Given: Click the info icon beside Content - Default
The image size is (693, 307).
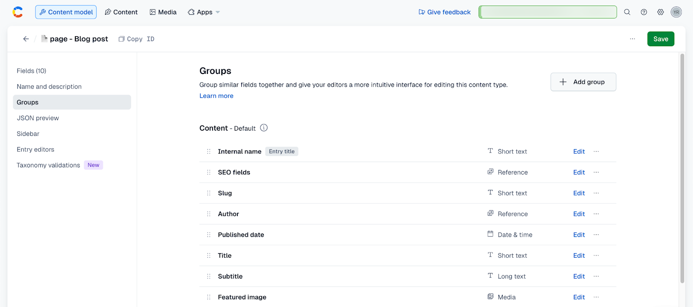Looking at the screenshot, I should click(264, 128).
